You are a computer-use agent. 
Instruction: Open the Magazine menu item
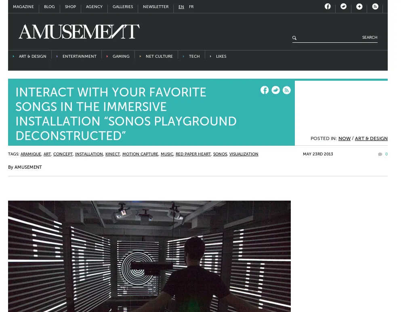tap(23, 6)
